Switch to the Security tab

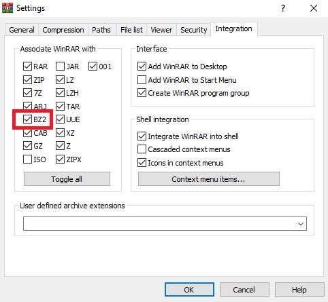(x=194, y=30)
